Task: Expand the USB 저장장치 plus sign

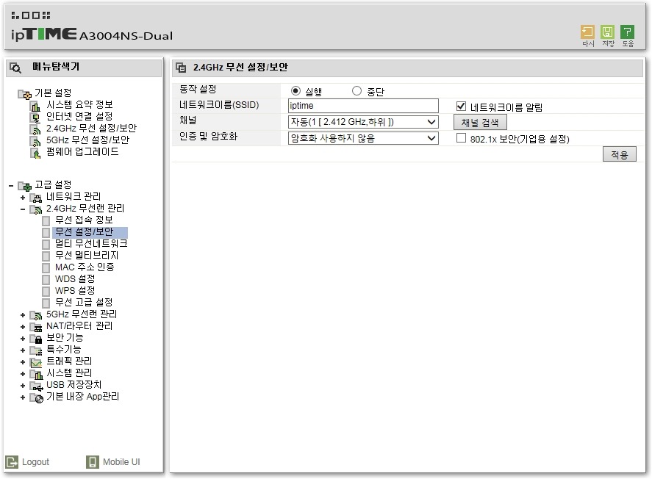Action: (x=23, y=386)
